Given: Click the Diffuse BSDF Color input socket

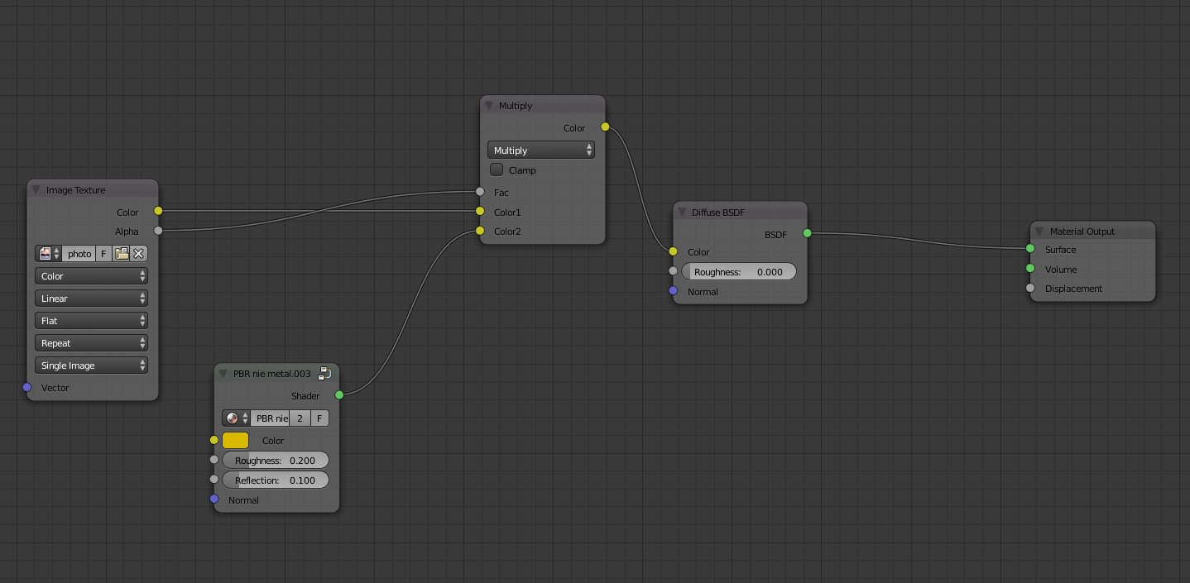Looking at the screenshot, I should click(673, 251).
